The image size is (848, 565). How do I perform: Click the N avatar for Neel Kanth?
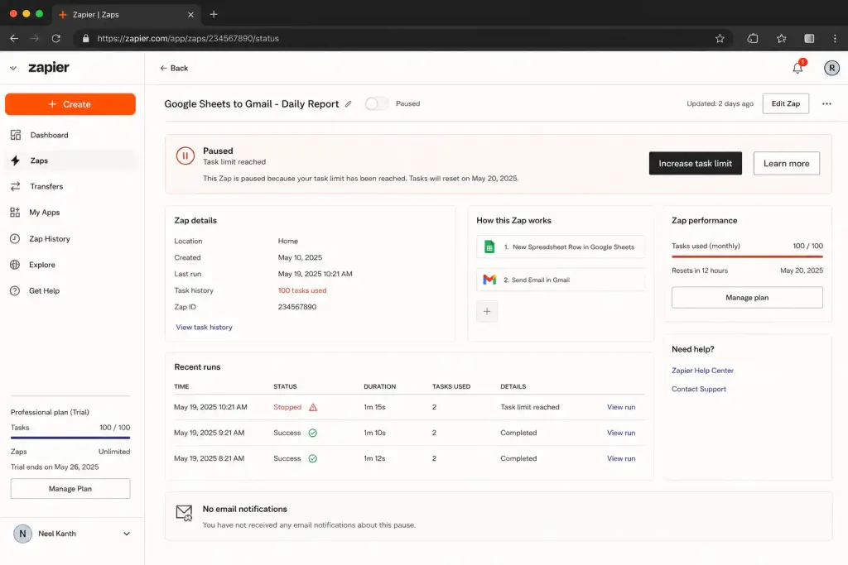point(22,534)
